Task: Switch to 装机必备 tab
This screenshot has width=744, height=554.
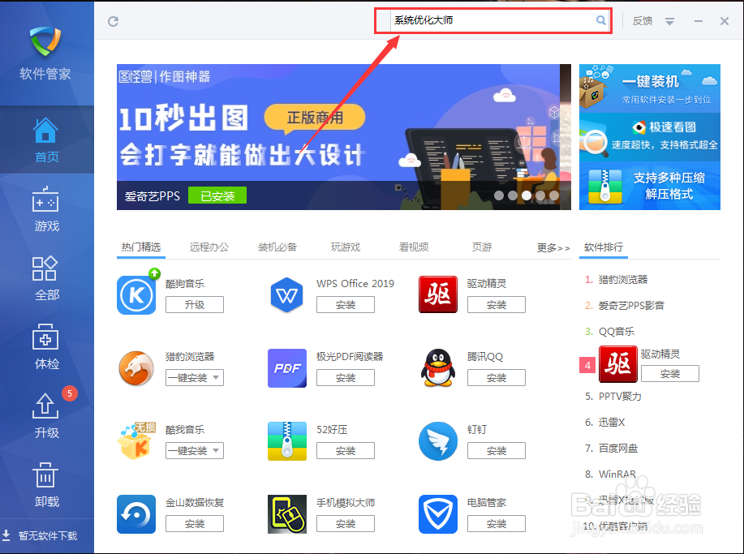Action: coord(277,247)
